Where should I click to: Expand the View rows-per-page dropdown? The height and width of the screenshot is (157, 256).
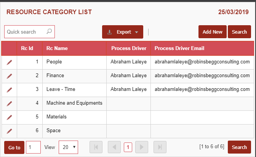[68, 147]
